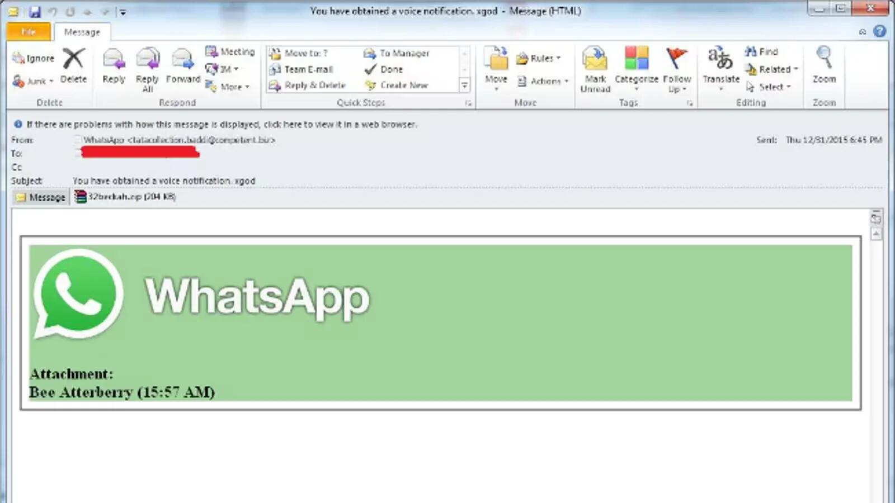Click the WhatsApp sender address
895x503 pixels.
coord(179,140)
